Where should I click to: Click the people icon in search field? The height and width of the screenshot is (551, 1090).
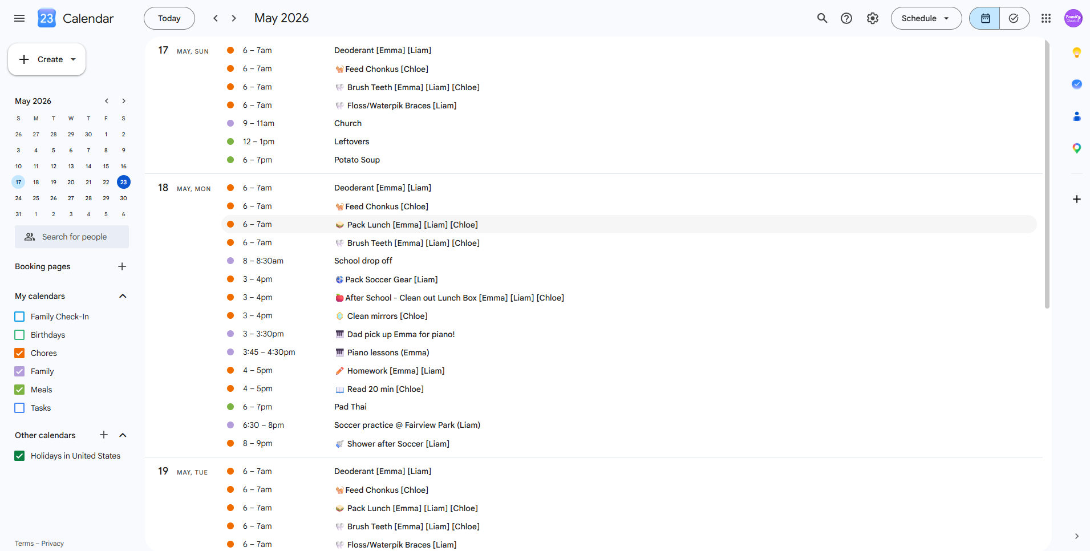point(30,237)
